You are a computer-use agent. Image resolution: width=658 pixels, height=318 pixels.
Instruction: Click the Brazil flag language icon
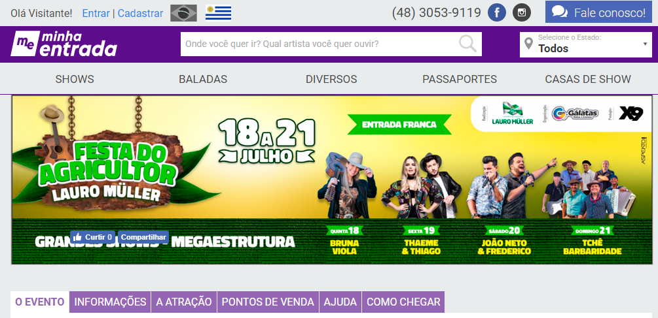[183, 13]
